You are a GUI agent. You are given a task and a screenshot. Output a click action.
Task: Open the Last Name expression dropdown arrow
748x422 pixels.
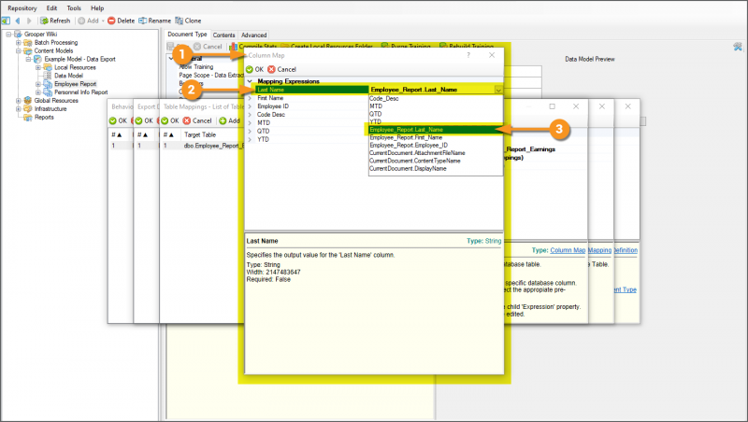click(498, 90)
